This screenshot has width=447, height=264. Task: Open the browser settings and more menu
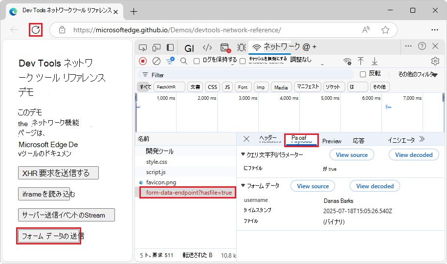pos(435,30)
